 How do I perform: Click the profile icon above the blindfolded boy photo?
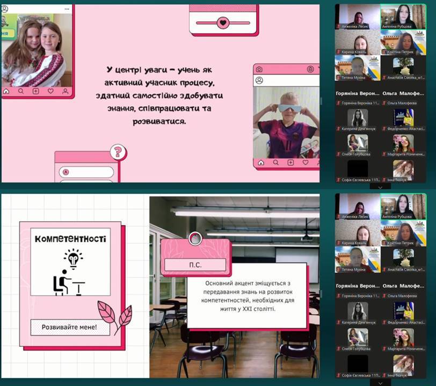coord(259,80)
